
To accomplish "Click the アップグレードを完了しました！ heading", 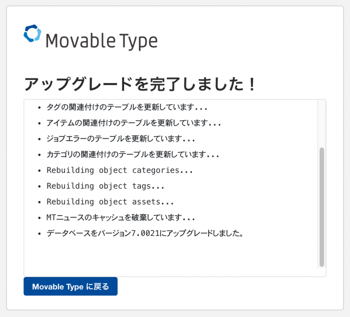I will tap(140, 84).
